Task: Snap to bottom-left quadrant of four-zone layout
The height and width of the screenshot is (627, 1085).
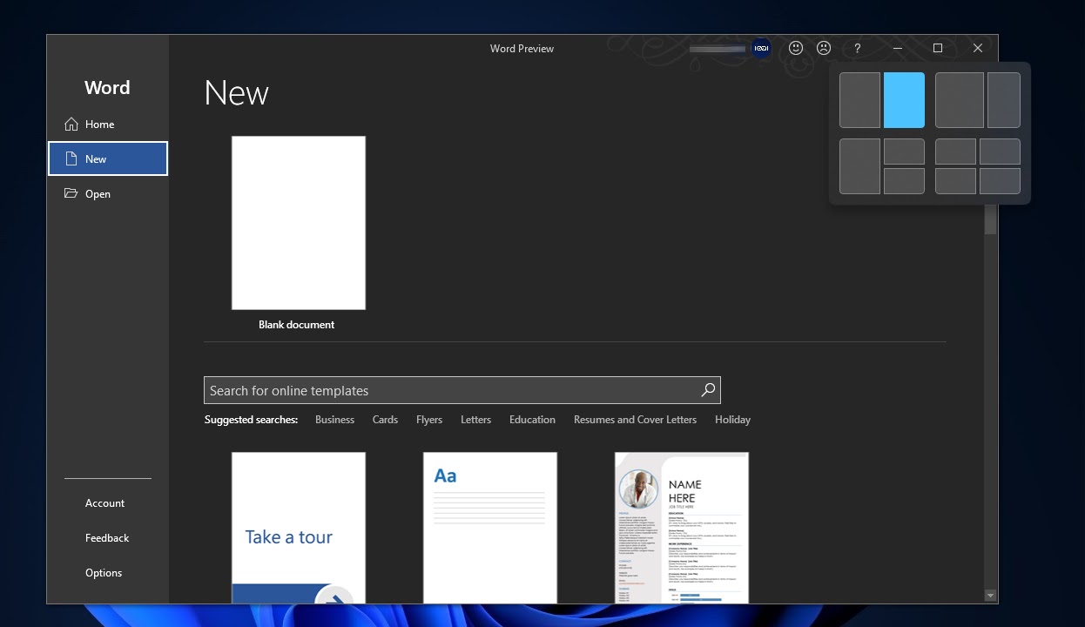Action: (x=955, y=181)
